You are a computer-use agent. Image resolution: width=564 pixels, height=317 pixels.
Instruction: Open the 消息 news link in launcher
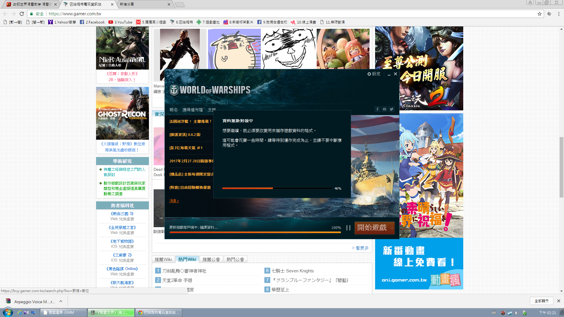[x=174, y=201]
